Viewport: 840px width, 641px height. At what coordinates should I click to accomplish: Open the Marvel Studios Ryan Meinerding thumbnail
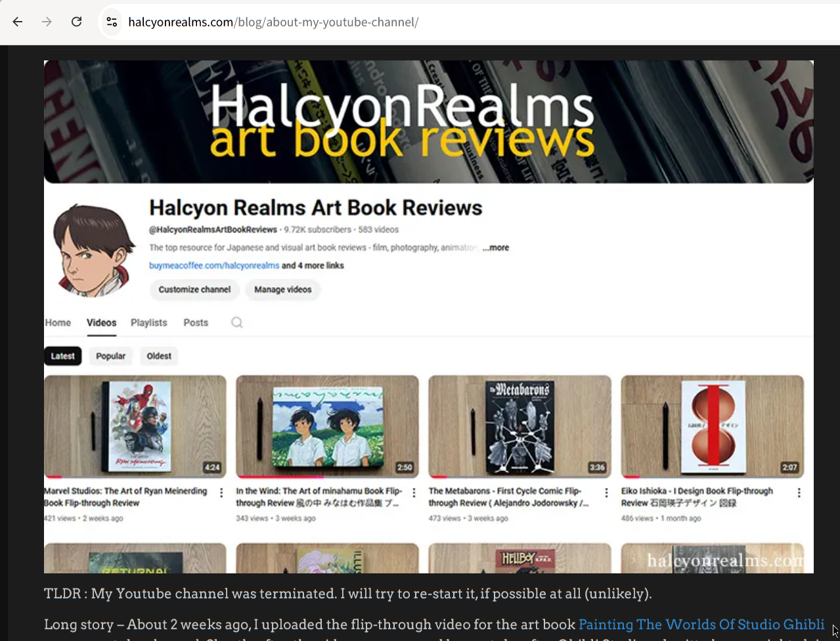135,426
